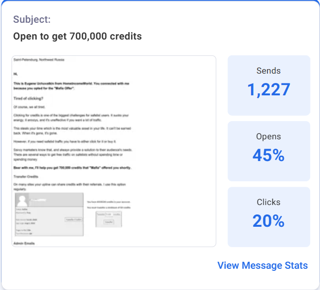This screenshot has height=290, width=320.
Task: Open the View Message Stats link
Action: tap(263, 265)
